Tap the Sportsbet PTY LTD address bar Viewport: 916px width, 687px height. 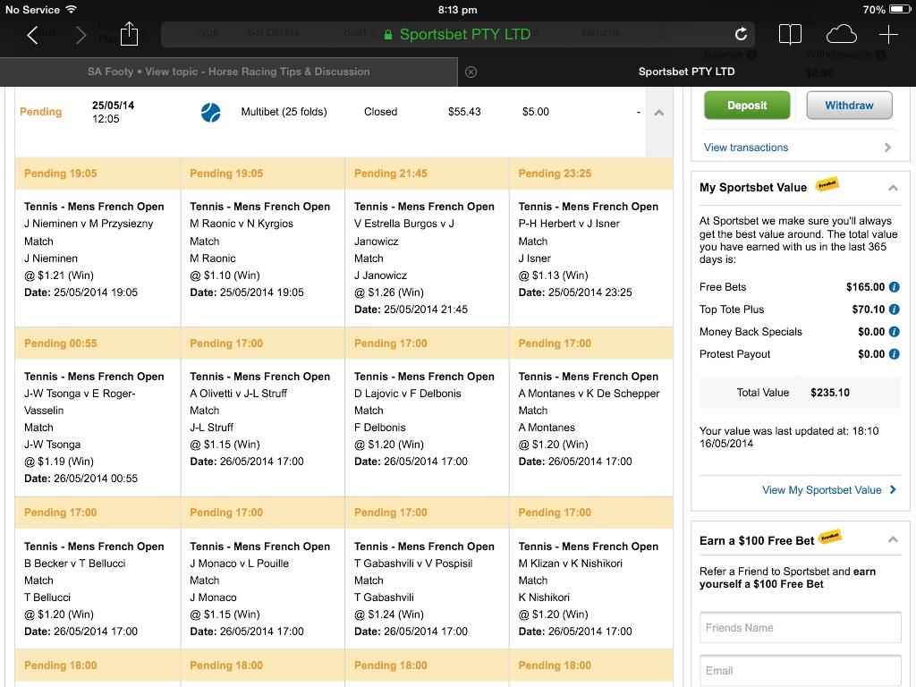coord(457,35)
